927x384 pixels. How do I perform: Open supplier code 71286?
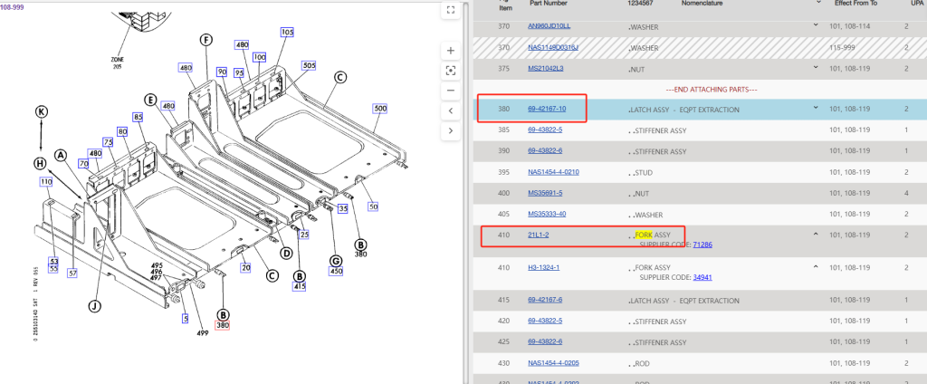click(702, 245)
